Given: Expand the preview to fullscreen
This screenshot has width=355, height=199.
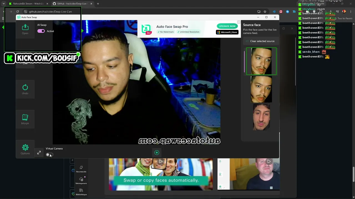Looking at the screenshot, I should click(x=39, y=153).
